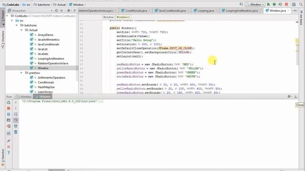Viewport: 305px width, 171px height.
Task: Click batchone breadcrumb in navigation bar
Action: coord(42,4)
